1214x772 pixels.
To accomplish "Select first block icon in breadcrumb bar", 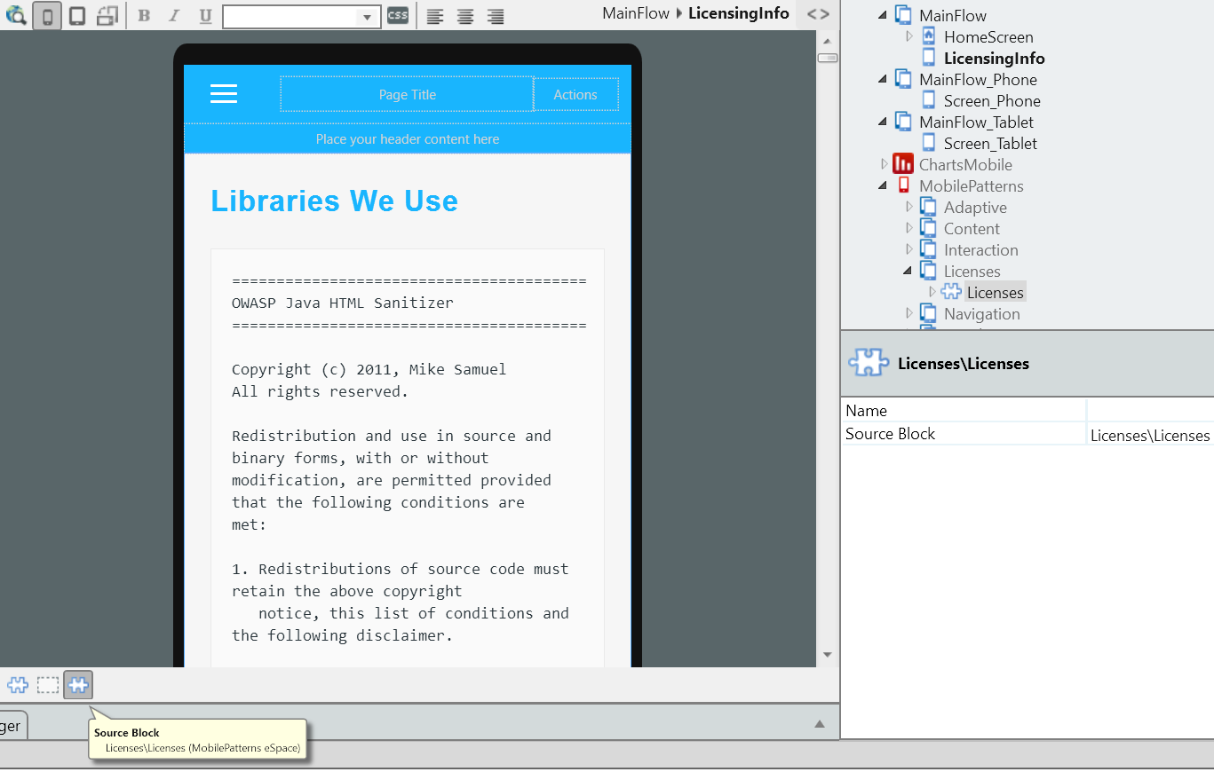I will (18, 685).
